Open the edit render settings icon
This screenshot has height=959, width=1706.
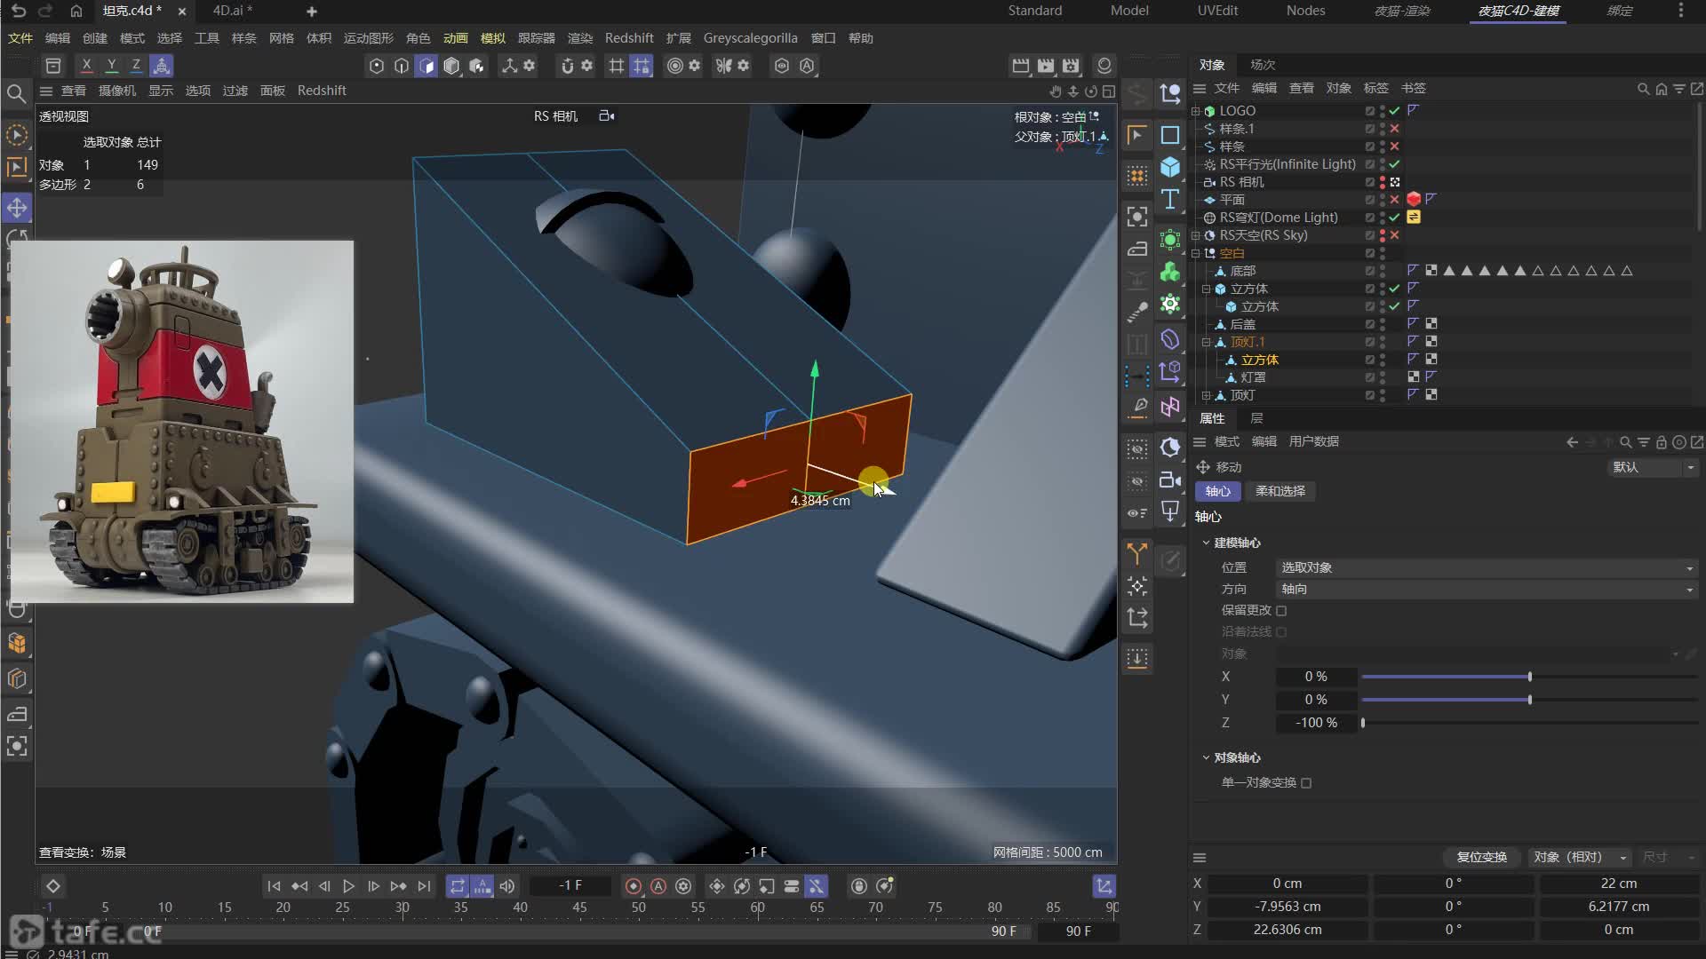point(1071,66)
